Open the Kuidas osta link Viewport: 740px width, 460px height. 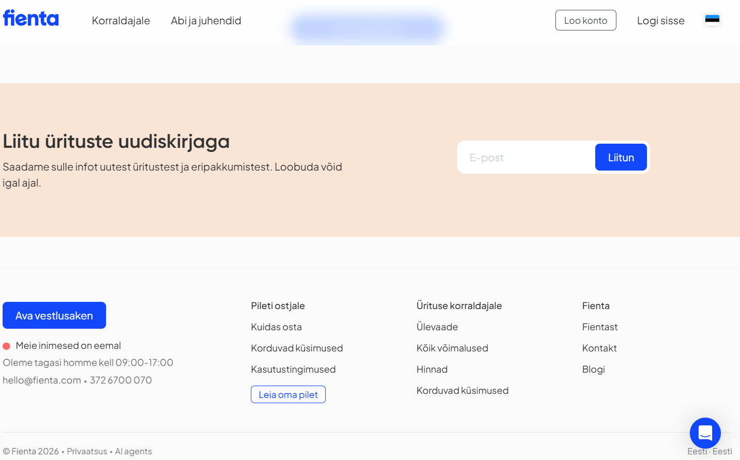click(x=276, y=327)
